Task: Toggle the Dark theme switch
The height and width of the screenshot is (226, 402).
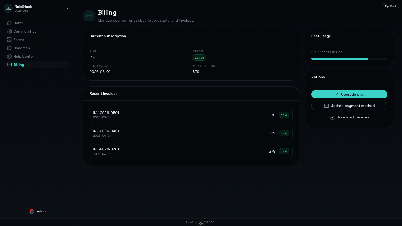Action: 391,6
